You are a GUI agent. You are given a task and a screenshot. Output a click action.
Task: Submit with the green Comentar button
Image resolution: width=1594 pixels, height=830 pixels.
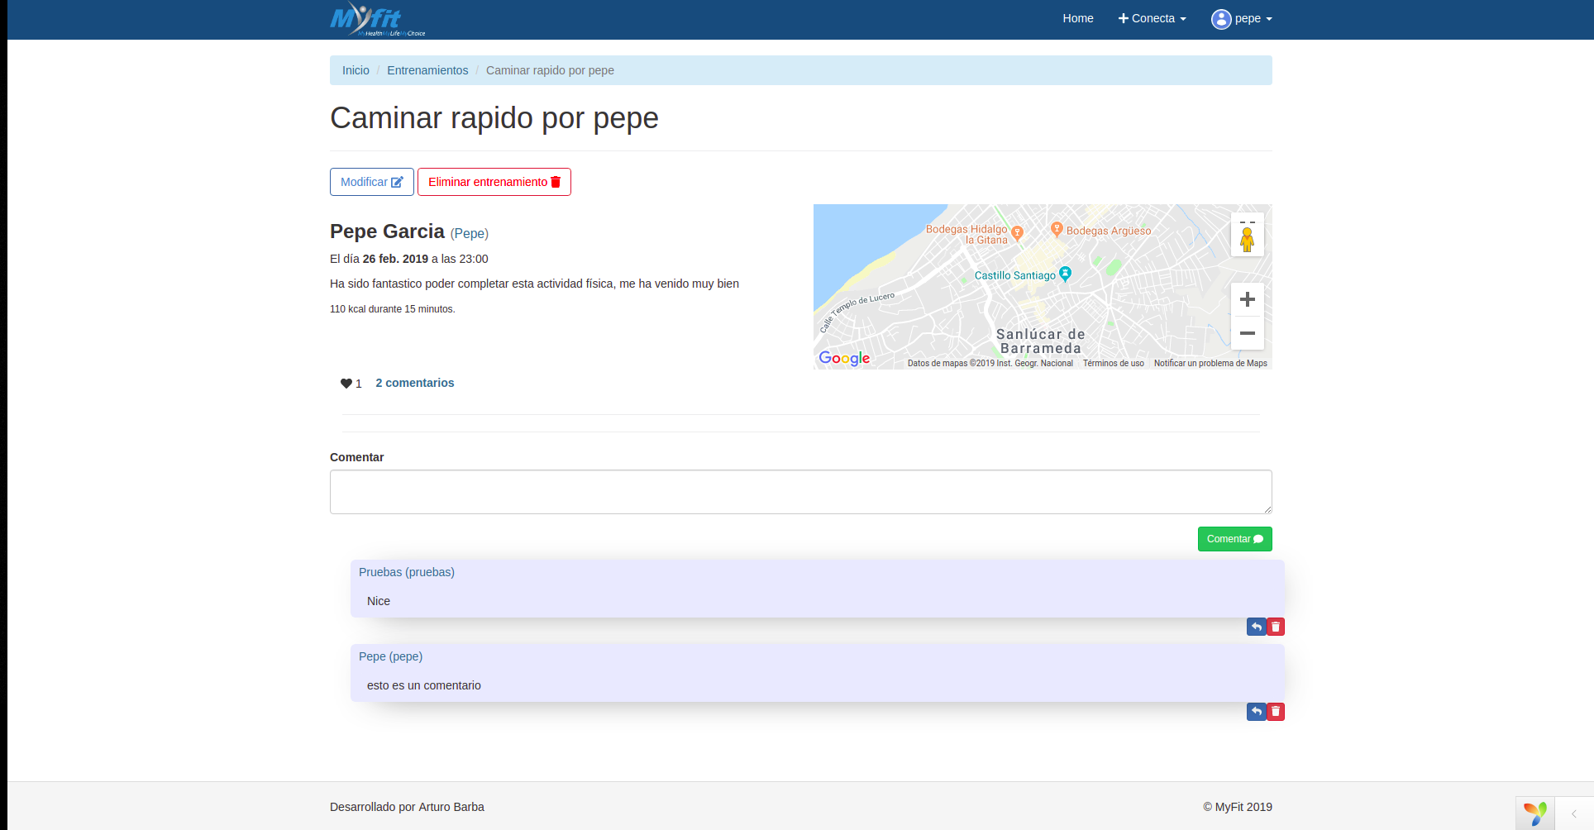coord(1234,539)
